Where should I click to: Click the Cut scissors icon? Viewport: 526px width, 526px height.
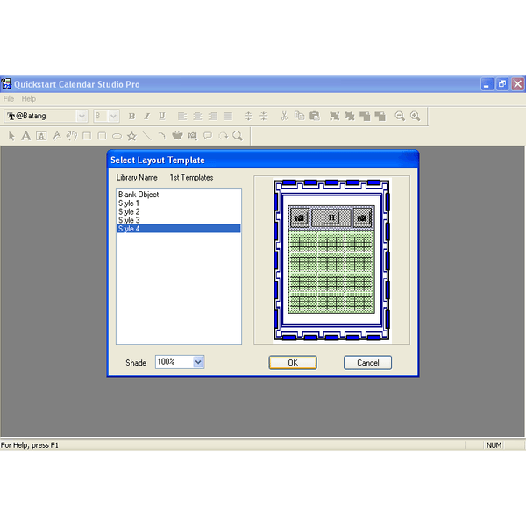click(284, 116)
